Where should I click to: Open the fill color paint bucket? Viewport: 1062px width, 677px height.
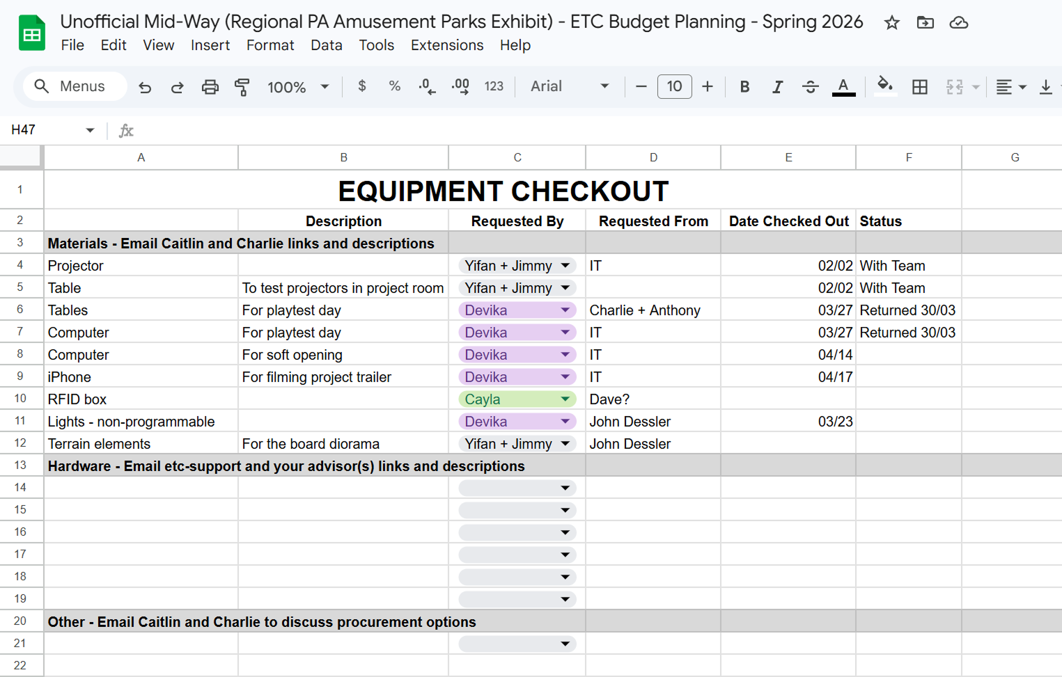pyautogui.click(x=884, y=86)
